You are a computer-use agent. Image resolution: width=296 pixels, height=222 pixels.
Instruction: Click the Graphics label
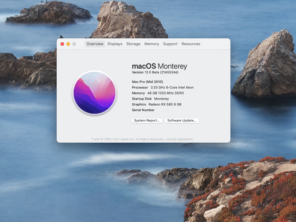139,104
